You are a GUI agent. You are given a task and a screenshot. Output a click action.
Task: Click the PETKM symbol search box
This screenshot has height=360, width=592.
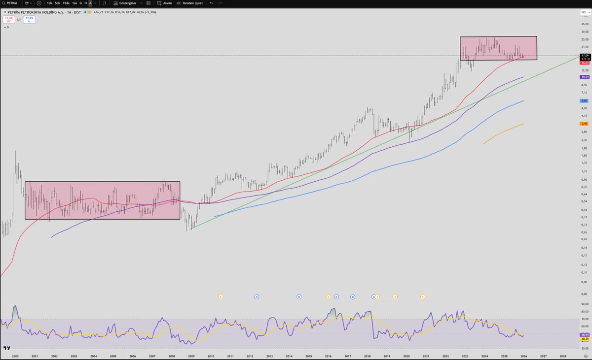click(11, 3)
